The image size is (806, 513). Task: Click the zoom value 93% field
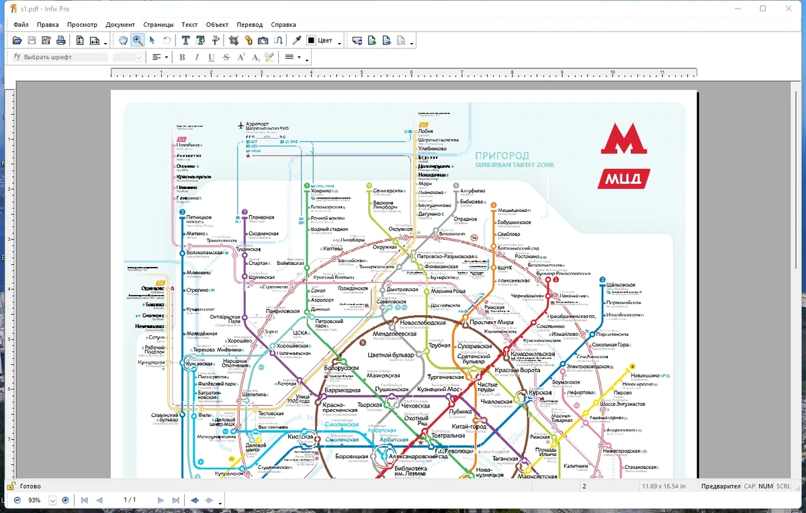tap(35, 500)
